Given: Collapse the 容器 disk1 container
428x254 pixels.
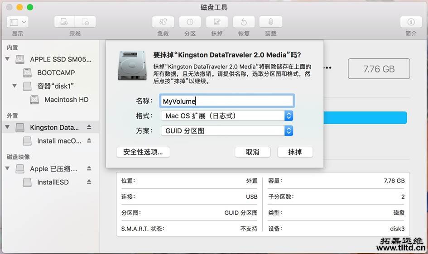Looking at the screenshot, I should pos(14,86).
